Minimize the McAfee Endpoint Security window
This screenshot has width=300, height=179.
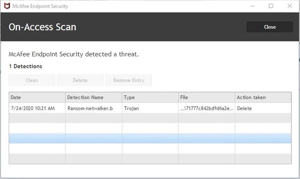coord(253,6)
